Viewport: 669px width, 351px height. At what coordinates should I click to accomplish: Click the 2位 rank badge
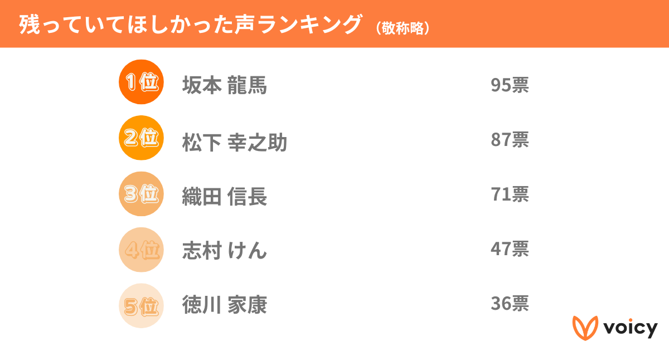[141, 138]
